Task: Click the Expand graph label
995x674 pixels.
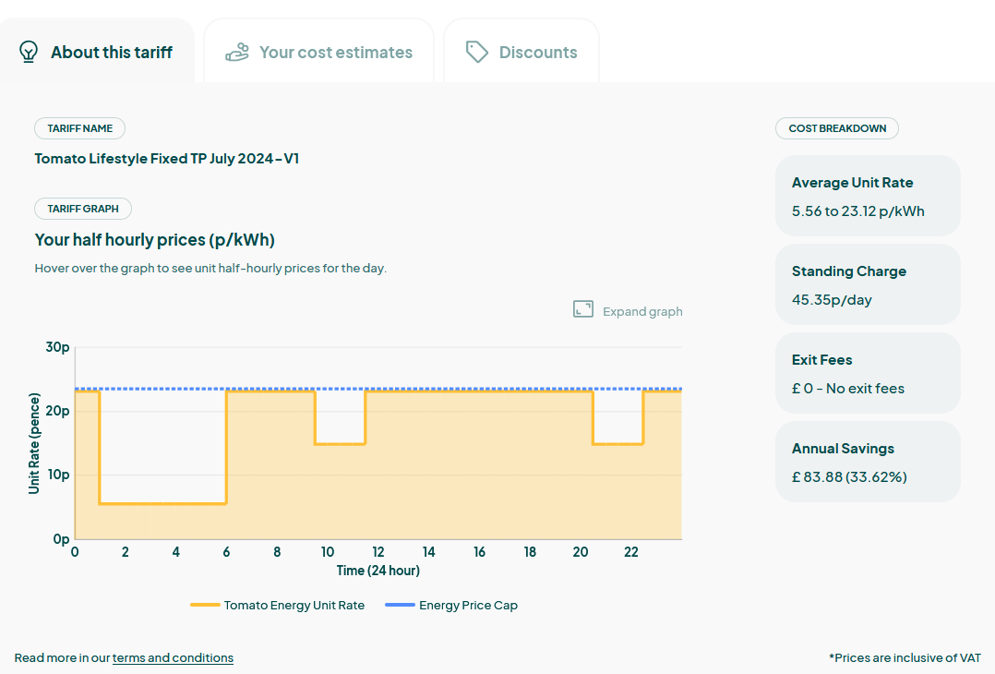Action: click(x=642, y=312)
